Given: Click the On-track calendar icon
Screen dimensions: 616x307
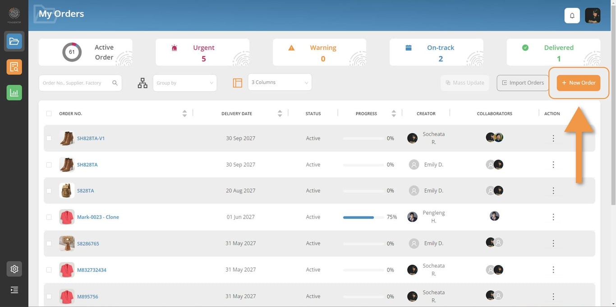Looking at the screenshot, I should pos(409,48).
